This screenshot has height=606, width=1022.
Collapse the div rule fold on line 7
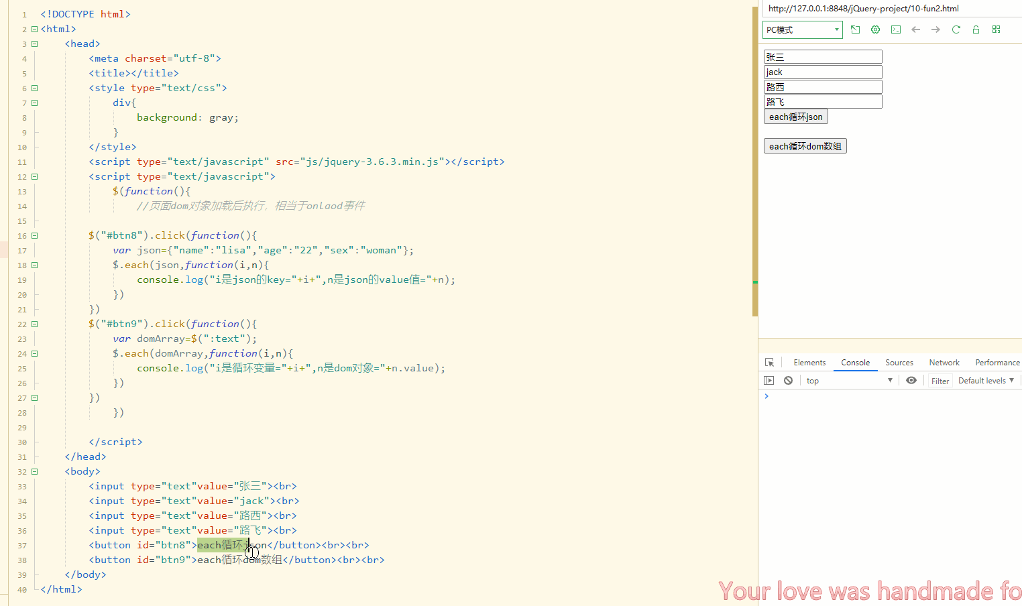pyautogui.click(x=34, y=103)
